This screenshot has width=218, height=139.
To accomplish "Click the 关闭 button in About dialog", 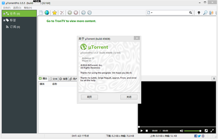I will (x=129, y=97).
